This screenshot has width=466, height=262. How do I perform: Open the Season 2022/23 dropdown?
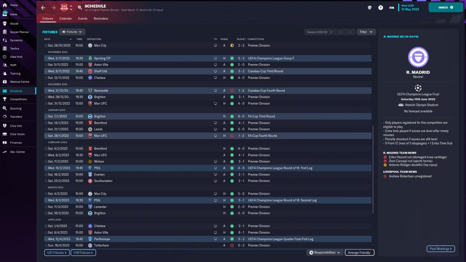point(320,32)
